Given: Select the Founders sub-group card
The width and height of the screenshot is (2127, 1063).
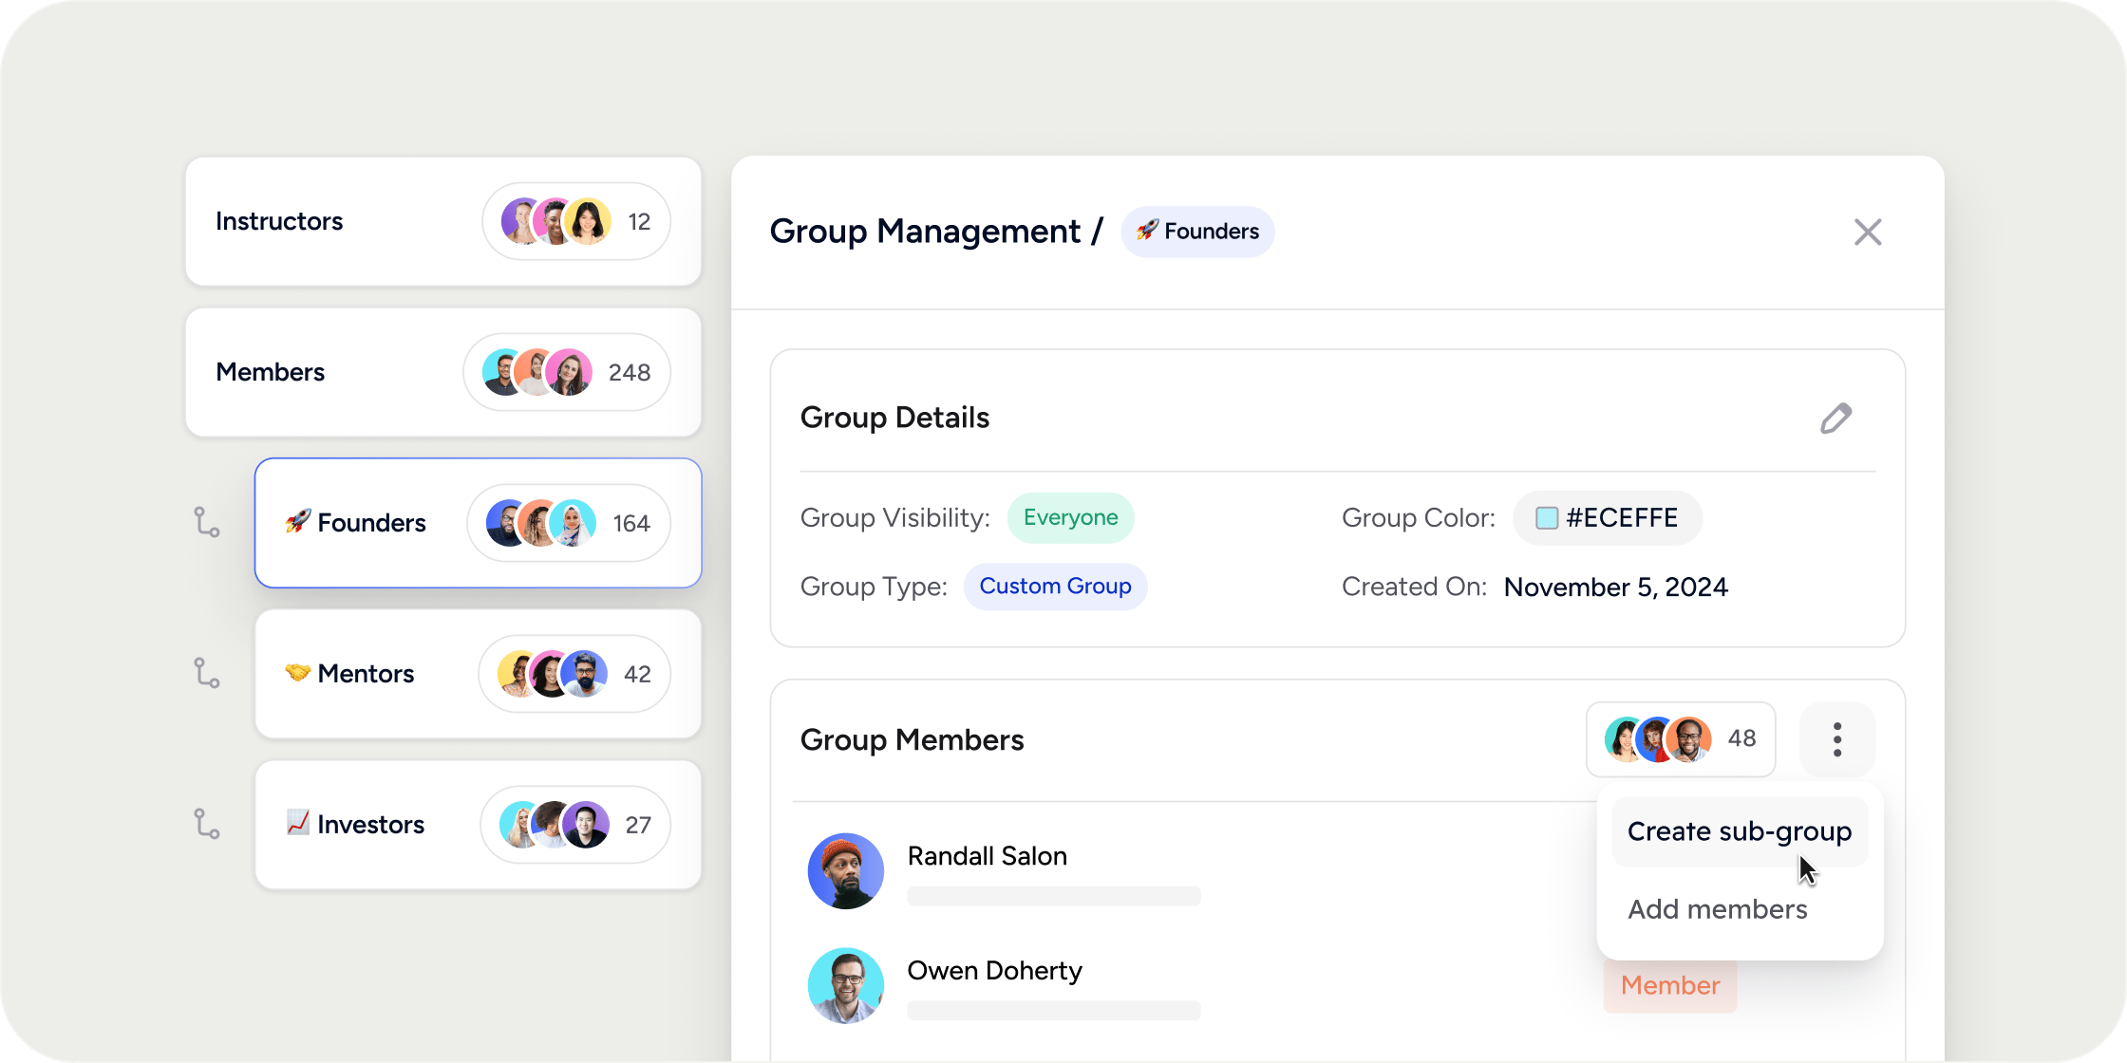Looking at the screenshot, I should (479, 523).
